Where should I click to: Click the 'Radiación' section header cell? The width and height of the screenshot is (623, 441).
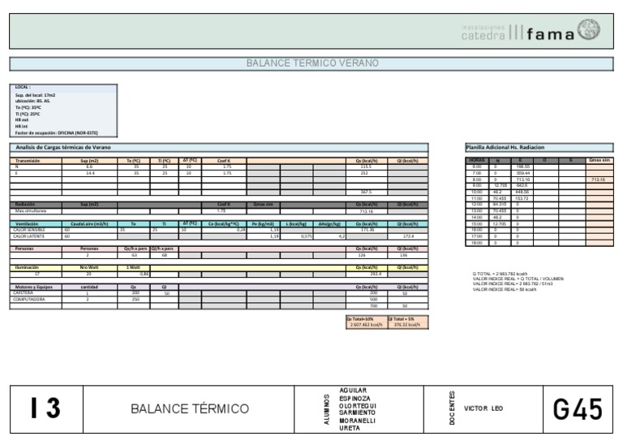click(x=37, y=205)
